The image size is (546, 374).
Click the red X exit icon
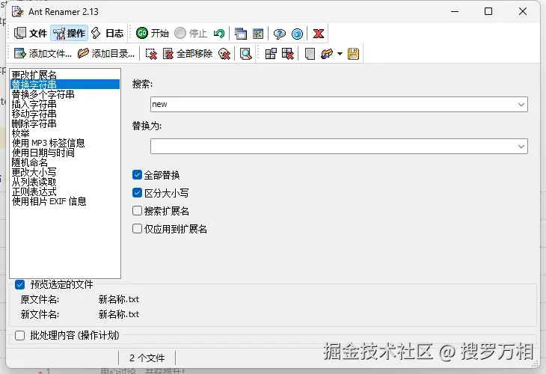click(x=319, y=34)
